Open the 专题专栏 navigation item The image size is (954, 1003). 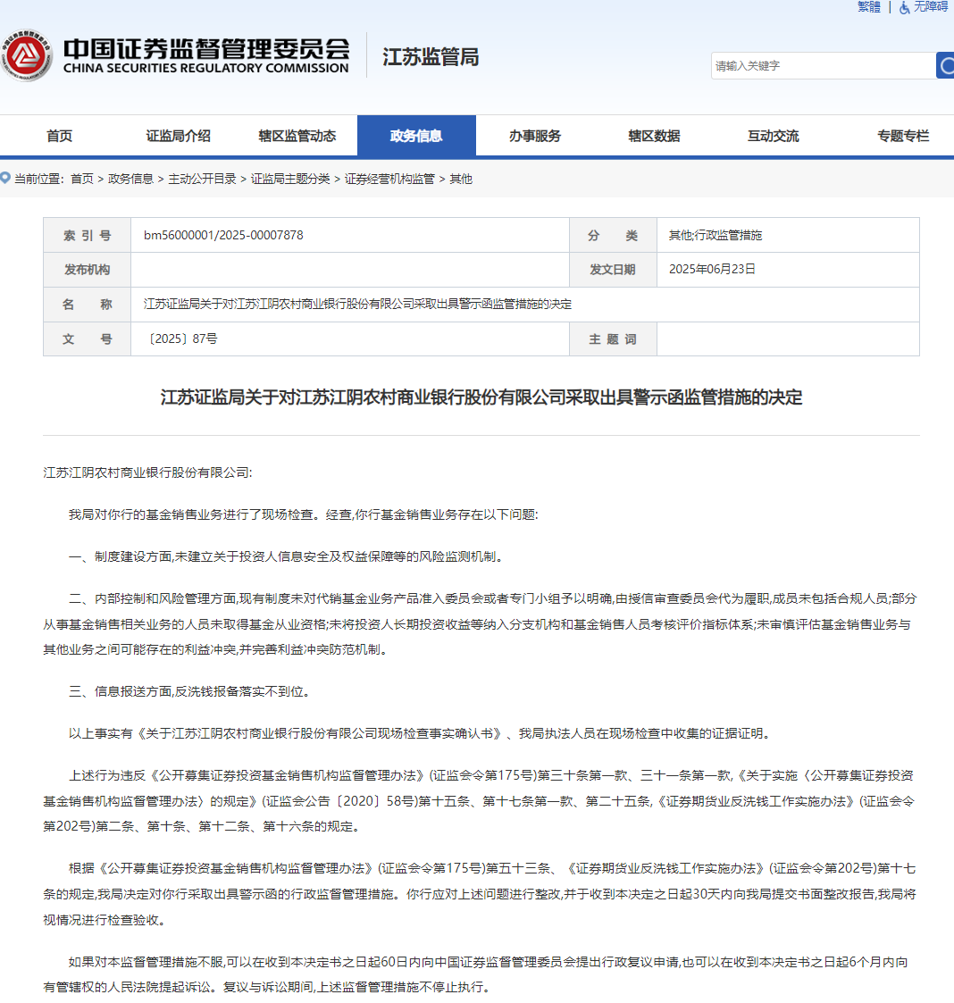tap(903, 136)
